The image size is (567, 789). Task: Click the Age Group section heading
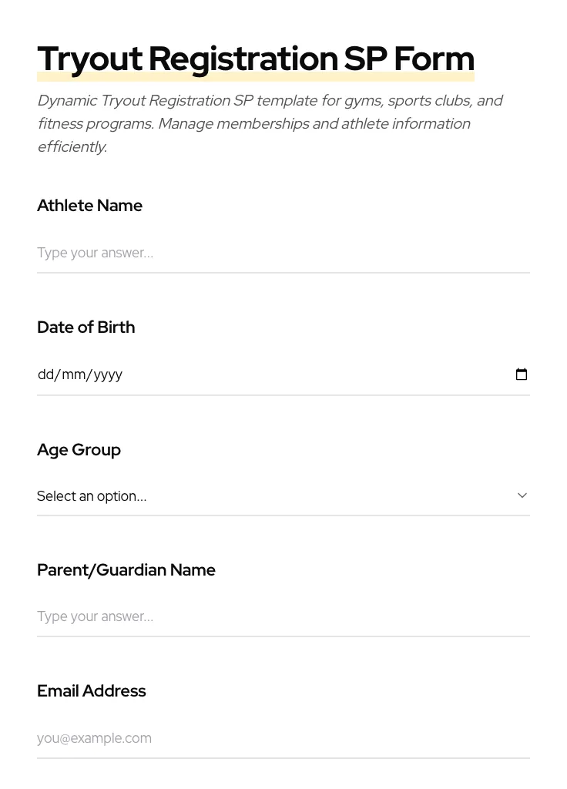79,449
